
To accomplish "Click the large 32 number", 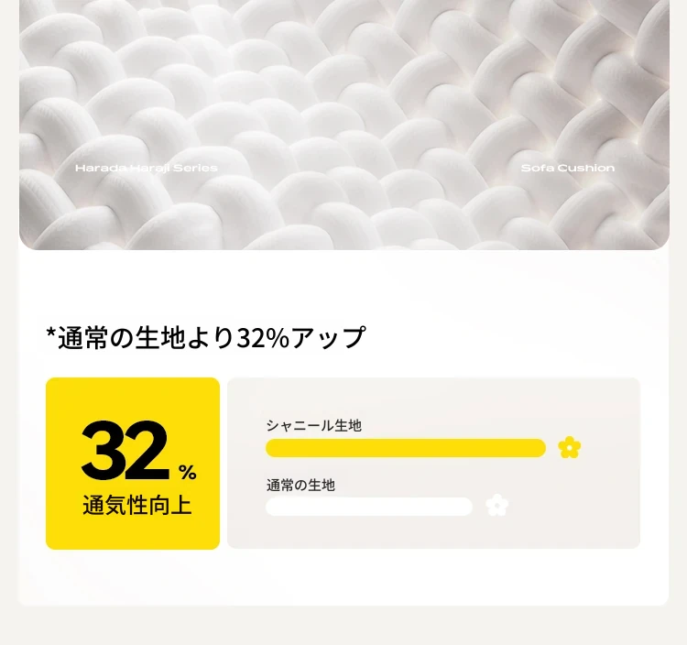I will click(x=125, y=450).
